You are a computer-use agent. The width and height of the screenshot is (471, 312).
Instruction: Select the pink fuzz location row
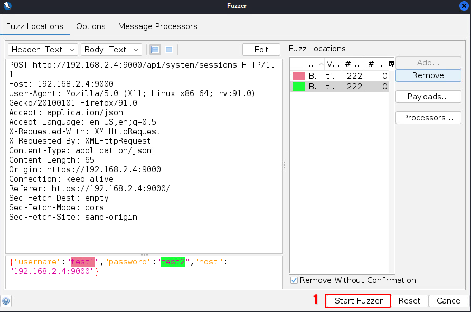pyautogui.click(x=339, y=76)
